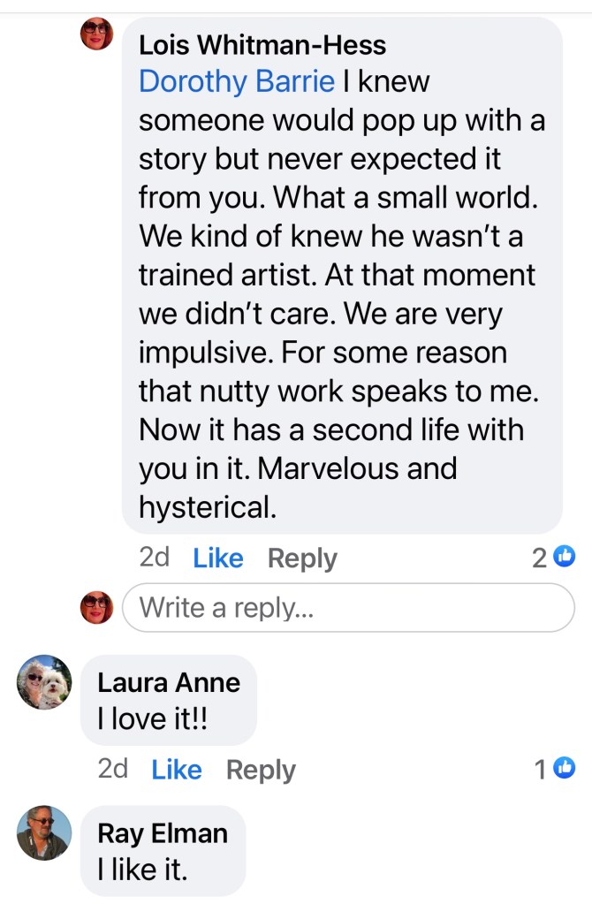Image resolution: width=592 pixels, height=904 pixels.
Task: Reply to Lois Whitman-Hess's comment
Action: [302, 558]
